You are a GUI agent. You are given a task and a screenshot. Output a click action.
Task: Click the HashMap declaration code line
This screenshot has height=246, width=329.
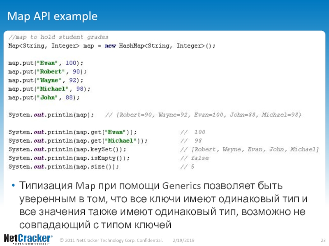(x=112, y=46)
